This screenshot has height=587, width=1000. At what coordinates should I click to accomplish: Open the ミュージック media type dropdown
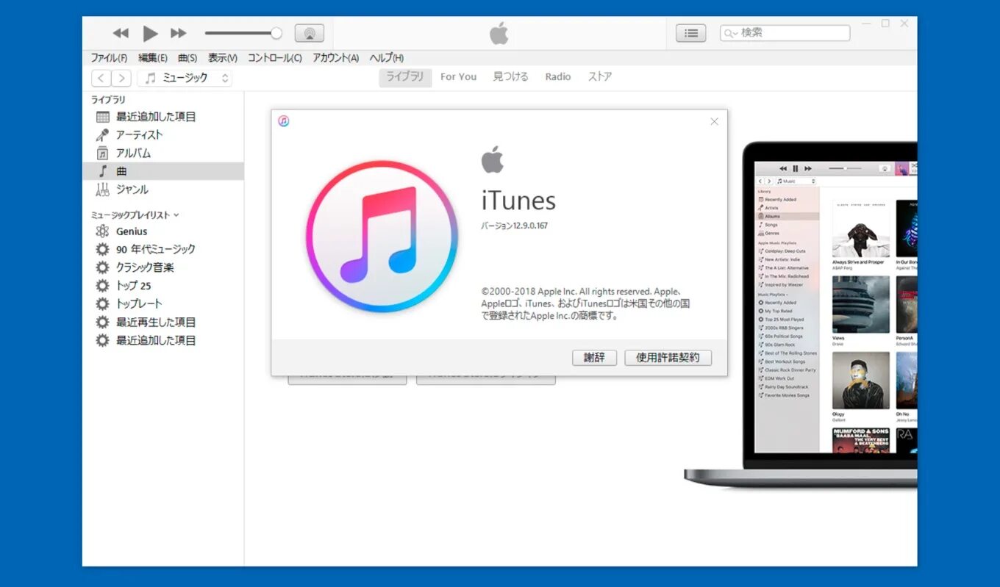click(x=185, y=78)
